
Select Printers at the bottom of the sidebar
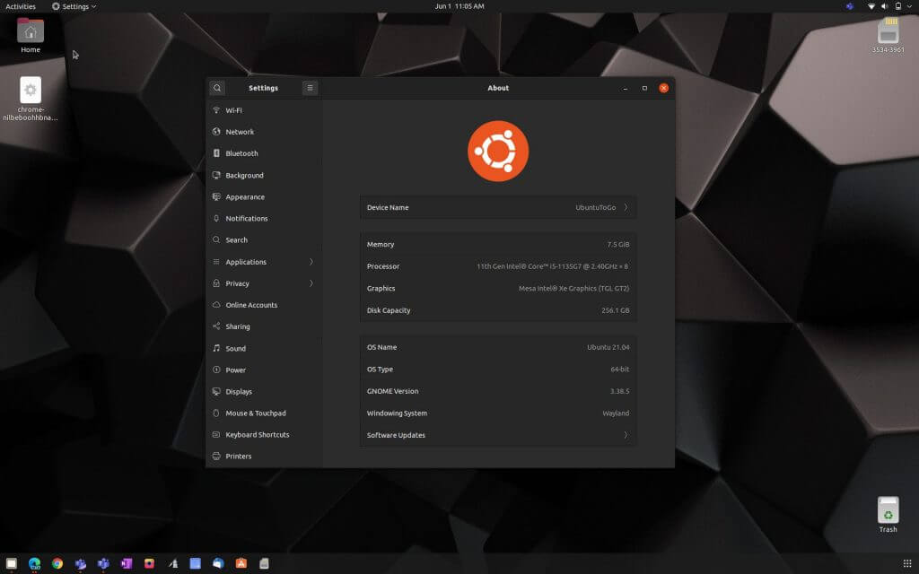[x=239, y=456]
